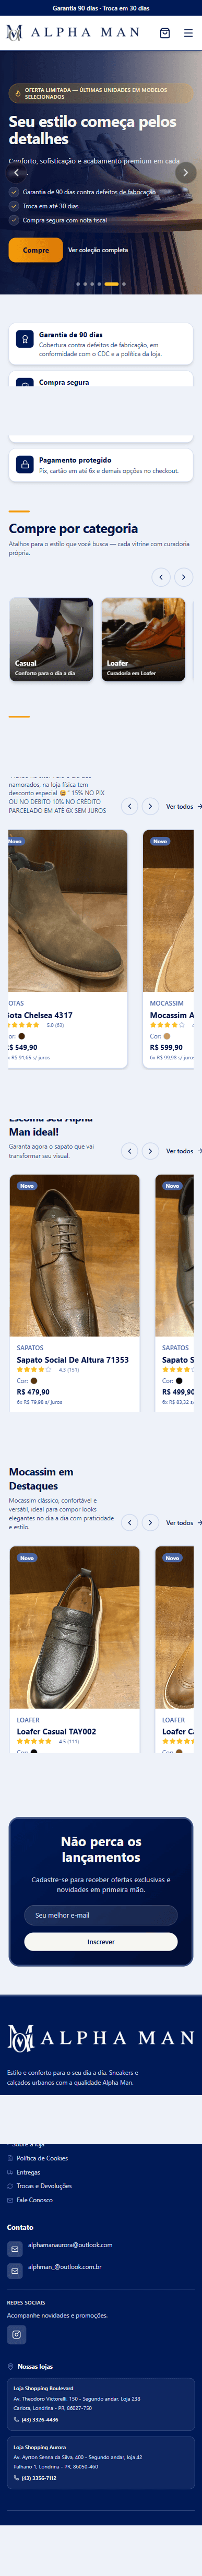
Task: Click the Inscrever newsletter button
Action: click(101, 1941)
